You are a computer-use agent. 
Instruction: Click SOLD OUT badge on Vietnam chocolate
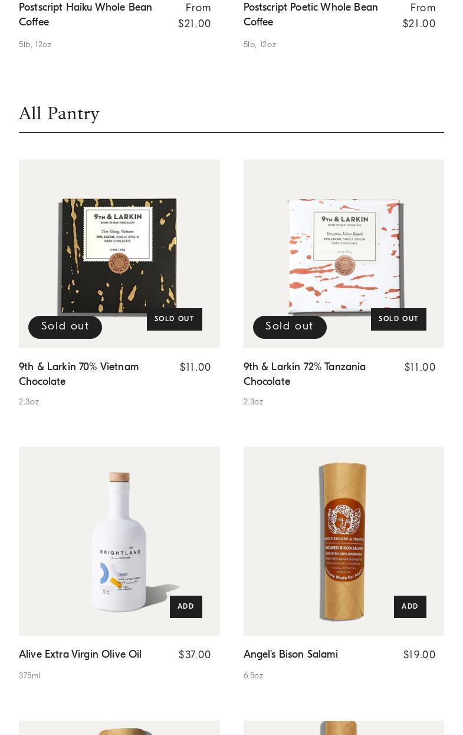(175, 319)
